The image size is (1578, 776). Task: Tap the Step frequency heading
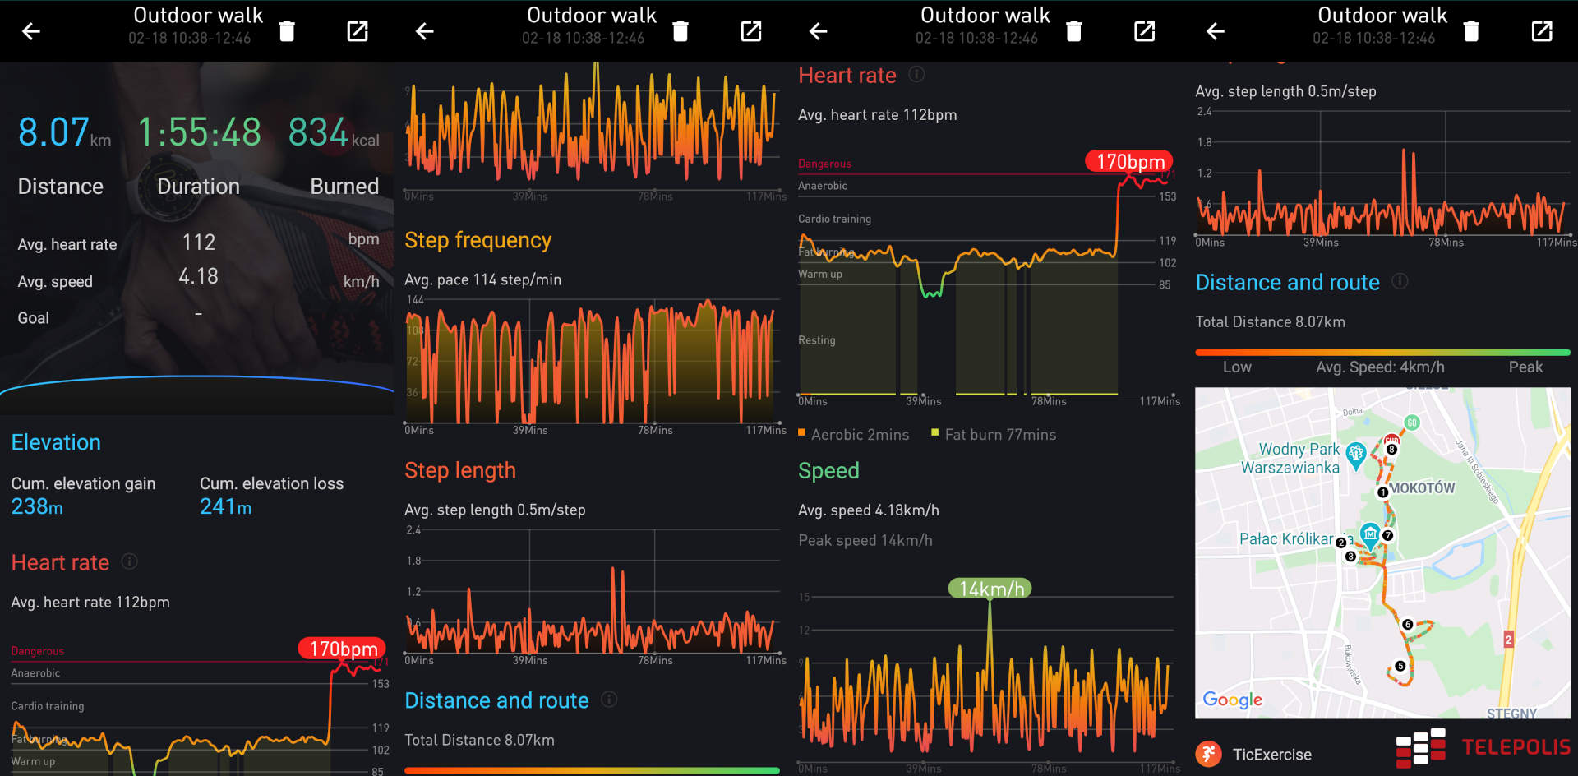click(478, 240)
